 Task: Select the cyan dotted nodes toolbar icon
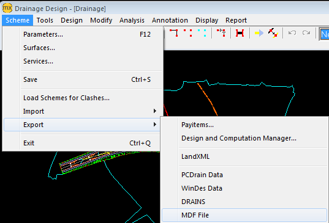point(202,33)
